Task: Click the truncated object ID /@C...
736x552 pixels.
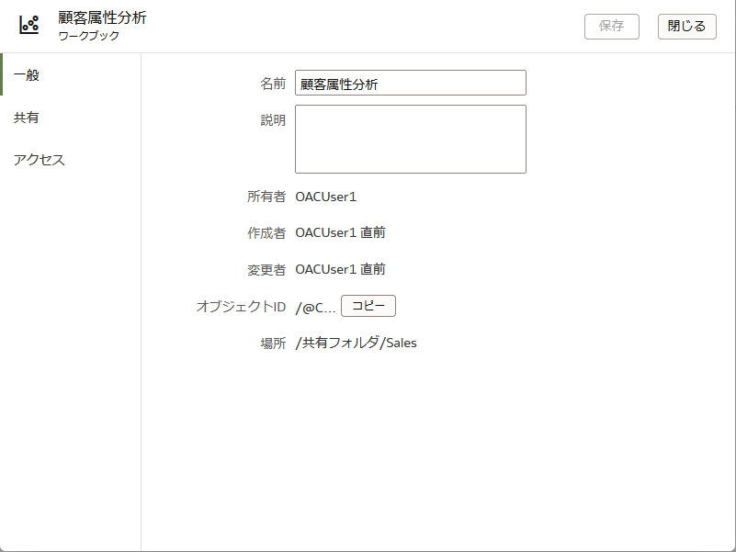Action: click(x=315, y=308)
